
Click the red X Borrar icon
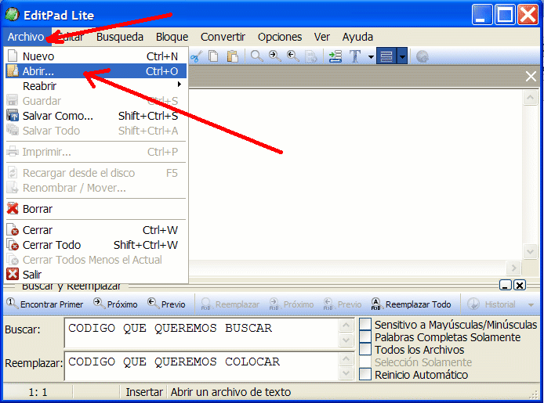(x=13, y=208)
